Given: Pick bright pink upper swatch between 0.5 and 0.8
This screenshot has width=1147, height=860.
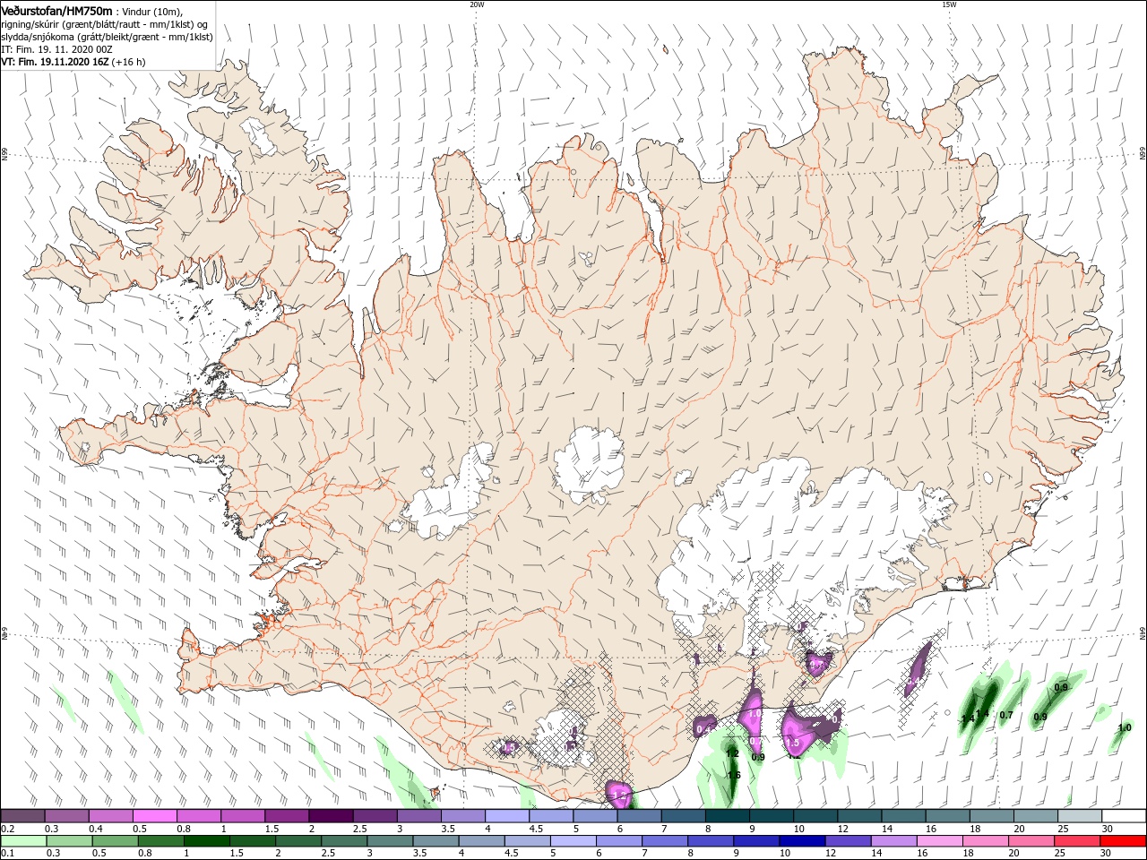Looking at the screenshot, I should 154,816.
